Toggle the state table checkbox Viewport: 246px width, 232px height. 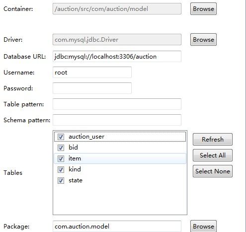(x=61, y=180)
